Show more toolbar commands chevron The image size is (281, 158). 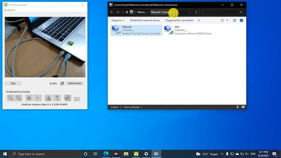coord(199,21)
